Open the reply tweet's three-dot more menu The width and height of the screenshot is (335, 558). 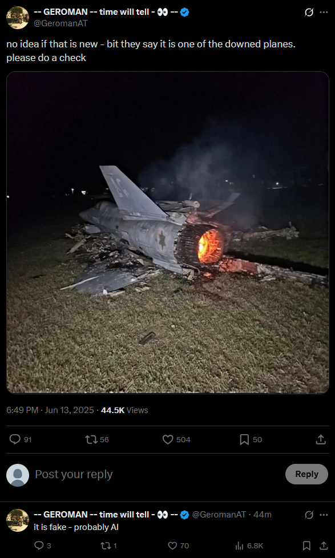(x=323, y=515)
